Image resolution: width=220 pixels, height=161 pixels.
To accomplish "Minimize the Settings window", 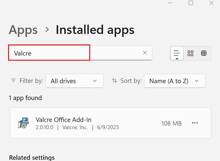I will tap(170, 3).
